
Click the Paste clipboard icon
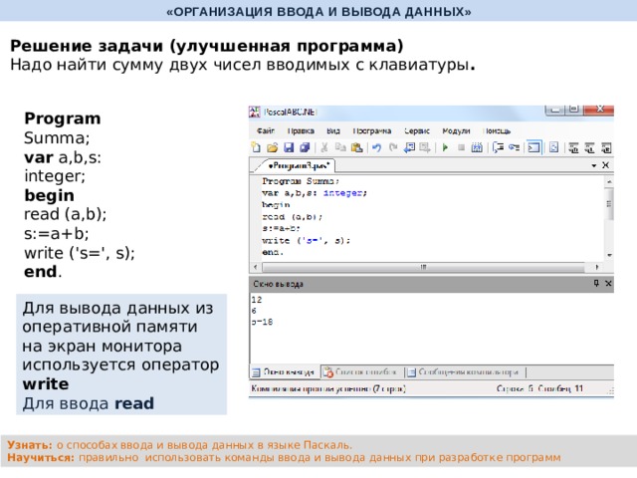[356, 147]
